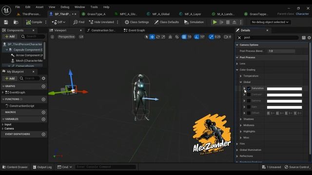Toggle surface snapping icon
This screenshot has width=312, height=175.
click(x=177, y=37)
